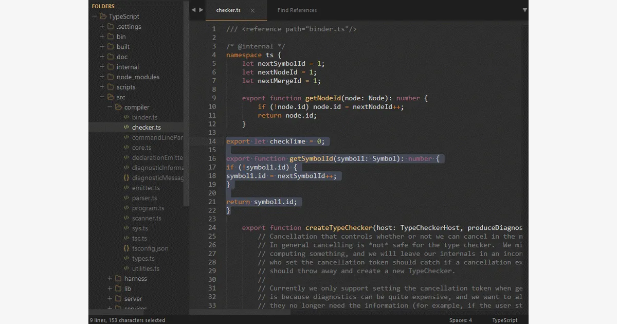Open tsconfig.json file
Image resolution: width=617 pixels, height=324 pixels.
click(150, 248)
